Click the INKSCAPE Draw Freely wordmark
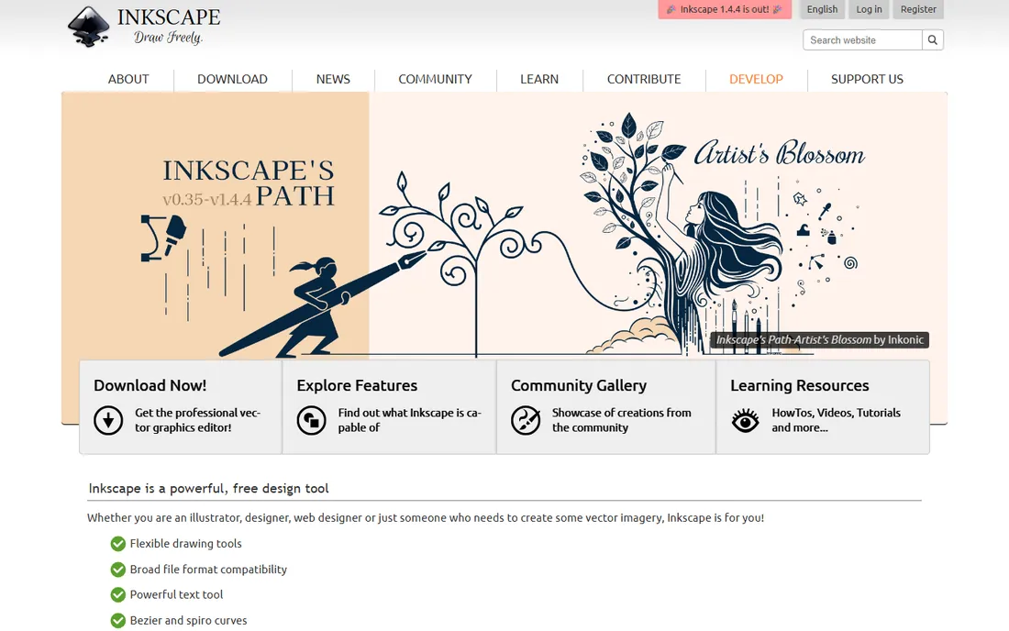This screenshot has width=1009, height=631. pyautogui.click(x=169, y=27)
